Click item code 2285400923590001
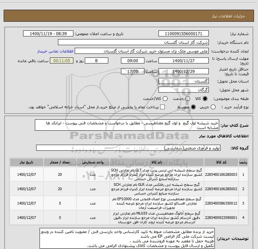This screenshot has width=258, height=249. (221, 218)
